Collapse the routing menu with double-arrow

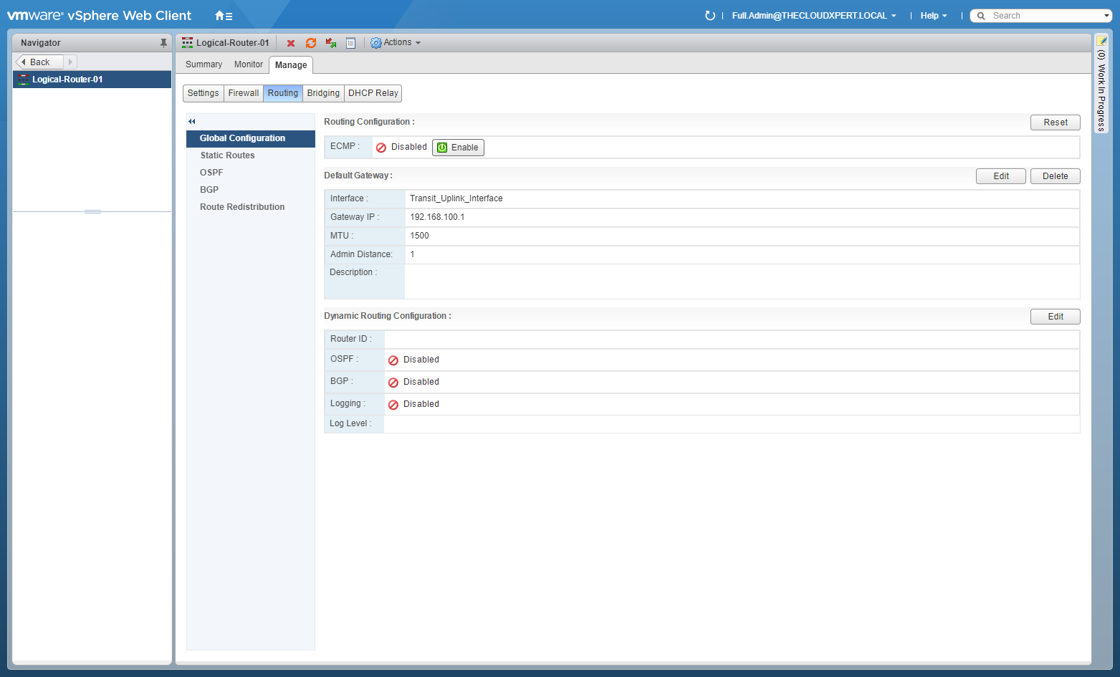click(x=192, y=122)
